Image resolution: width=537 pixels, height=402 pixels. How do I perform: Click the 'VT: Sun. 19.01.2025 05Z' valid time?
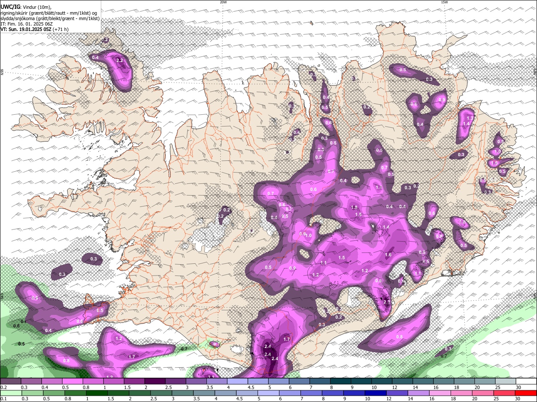26,29
